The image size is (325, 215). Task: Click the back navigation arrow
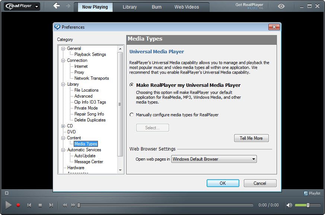56,6
